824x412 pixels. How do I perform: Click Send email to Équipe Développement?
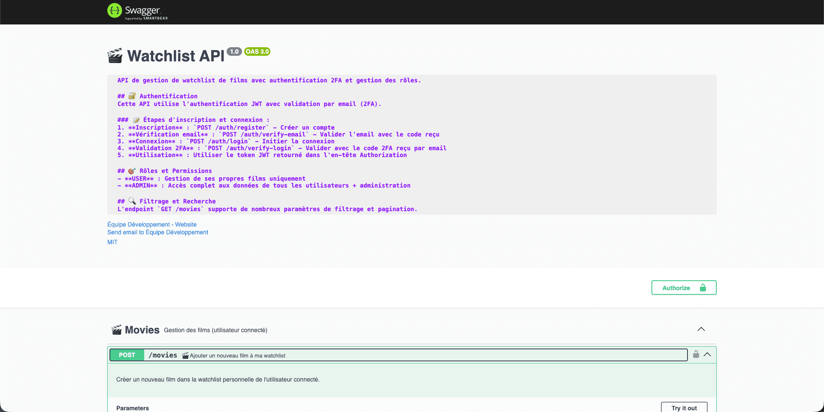coord(158,232)
